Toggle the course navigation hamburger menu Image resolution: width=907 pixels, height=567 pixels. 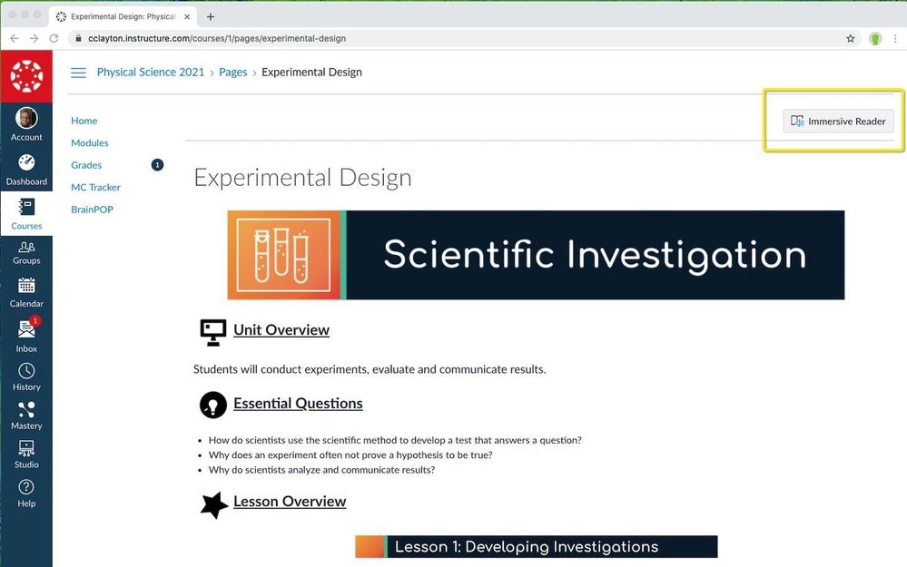point(79,73)
